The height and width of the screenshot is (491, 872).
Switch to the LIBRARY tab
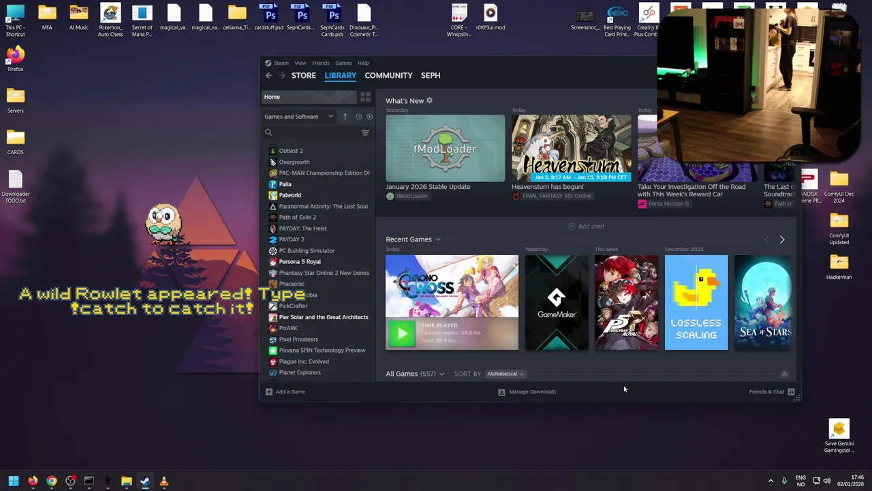click(340, 76)
